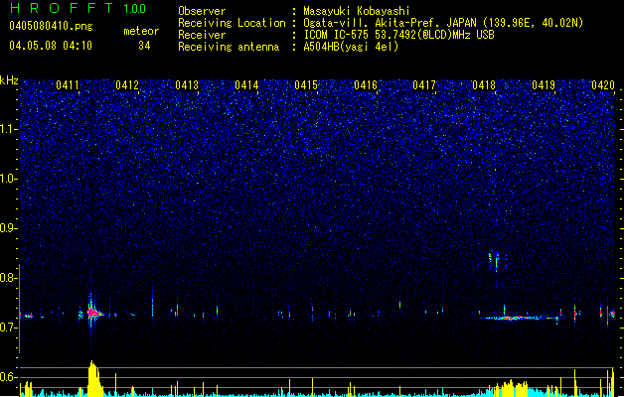Click the HROFFT title text
Image resolution: width=625 pixels, height=397 pixels.
pyautogui.click(x=62, y=8)
